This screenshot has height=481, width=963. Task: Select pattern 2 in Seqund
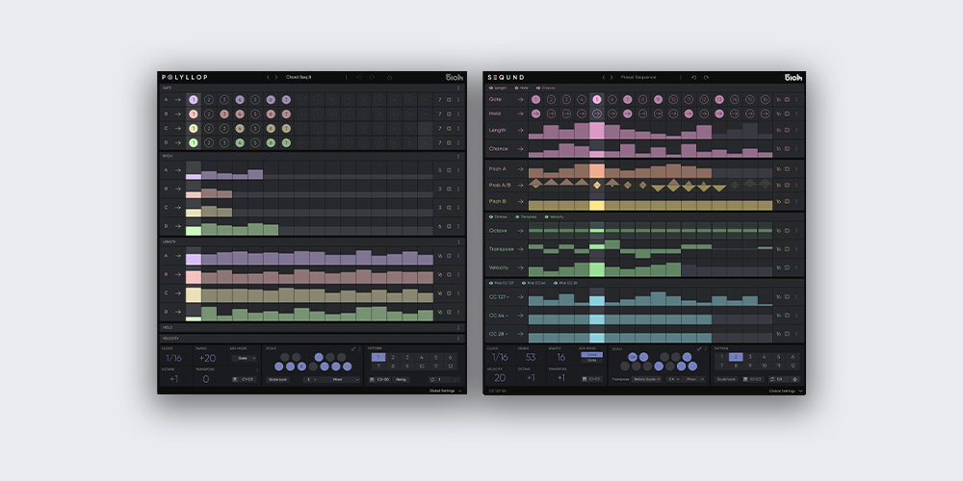point(736,357)
